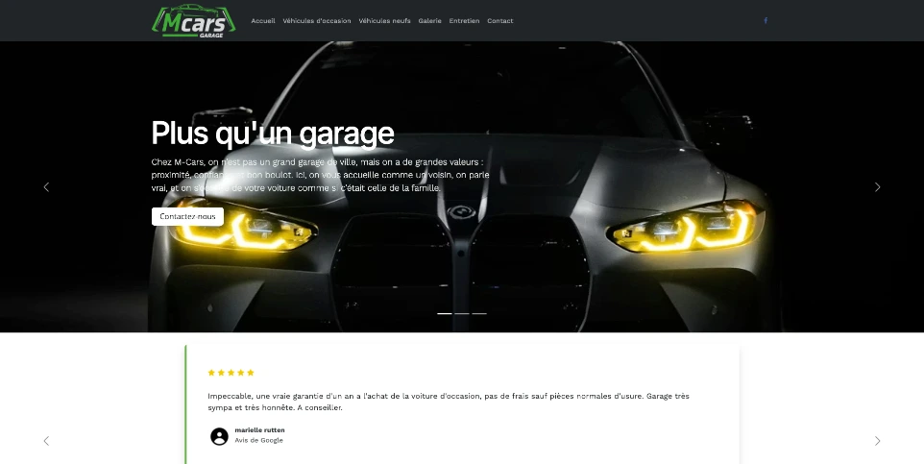Open the Entretien navigation link
924x464 pixels.
pos(464,20)
